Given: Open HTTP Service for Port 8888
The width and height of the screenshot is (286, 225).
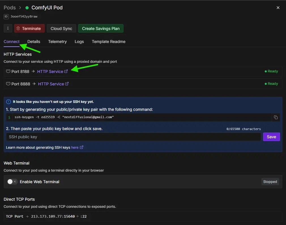Looking at the screenshot, I should click(53, 84).
